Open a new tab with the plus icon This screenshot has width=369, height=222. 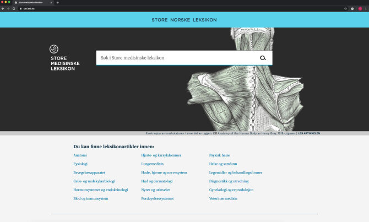[x=58, y=3]
